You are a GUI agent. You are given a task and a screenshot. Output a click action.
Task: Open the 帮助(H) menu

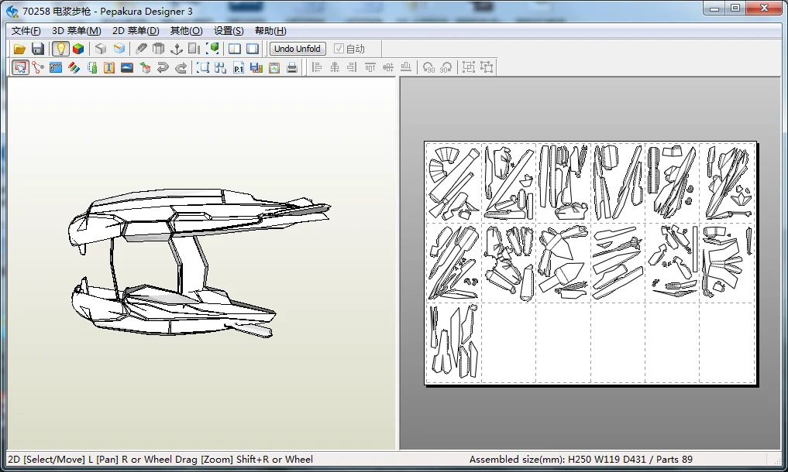pyautogui.click(x=270, y=31)
